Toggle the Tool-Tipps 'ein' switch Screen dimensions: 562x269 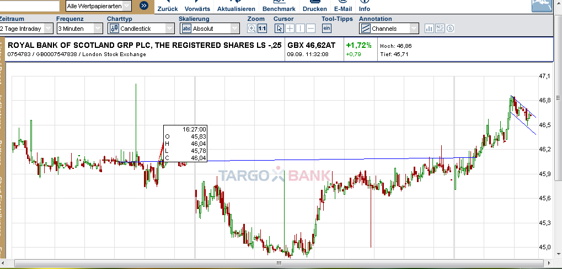click(x=327, y=29)
